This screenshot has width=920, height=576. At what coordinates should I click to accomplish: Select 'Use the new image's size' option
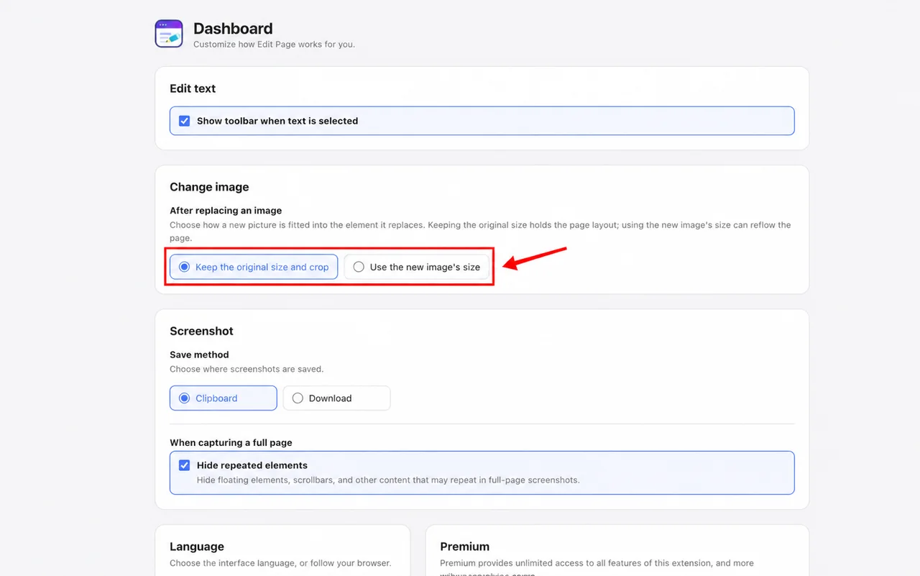pos(417,267)
